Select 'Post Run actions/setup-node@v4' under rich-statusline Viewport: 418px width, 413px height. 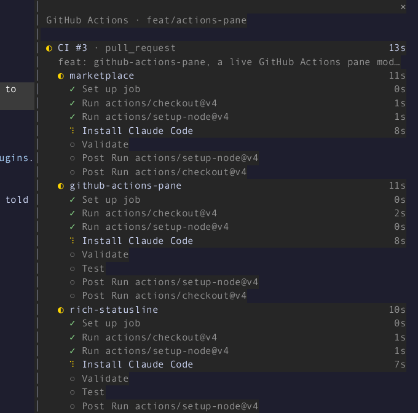pyautogui.click(x=170, y=406)
